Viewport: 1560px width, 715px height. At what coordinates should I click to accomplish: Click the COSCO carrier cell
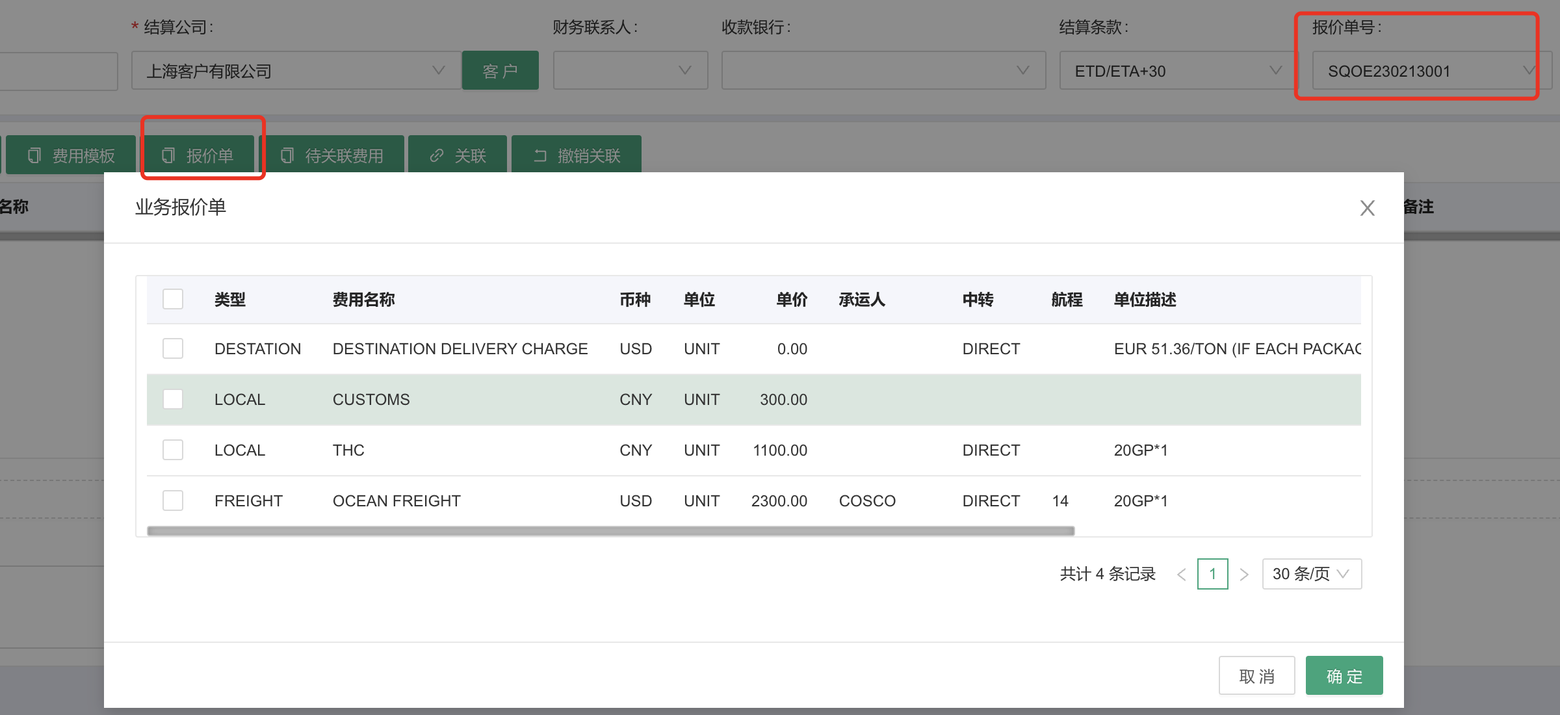867,501
